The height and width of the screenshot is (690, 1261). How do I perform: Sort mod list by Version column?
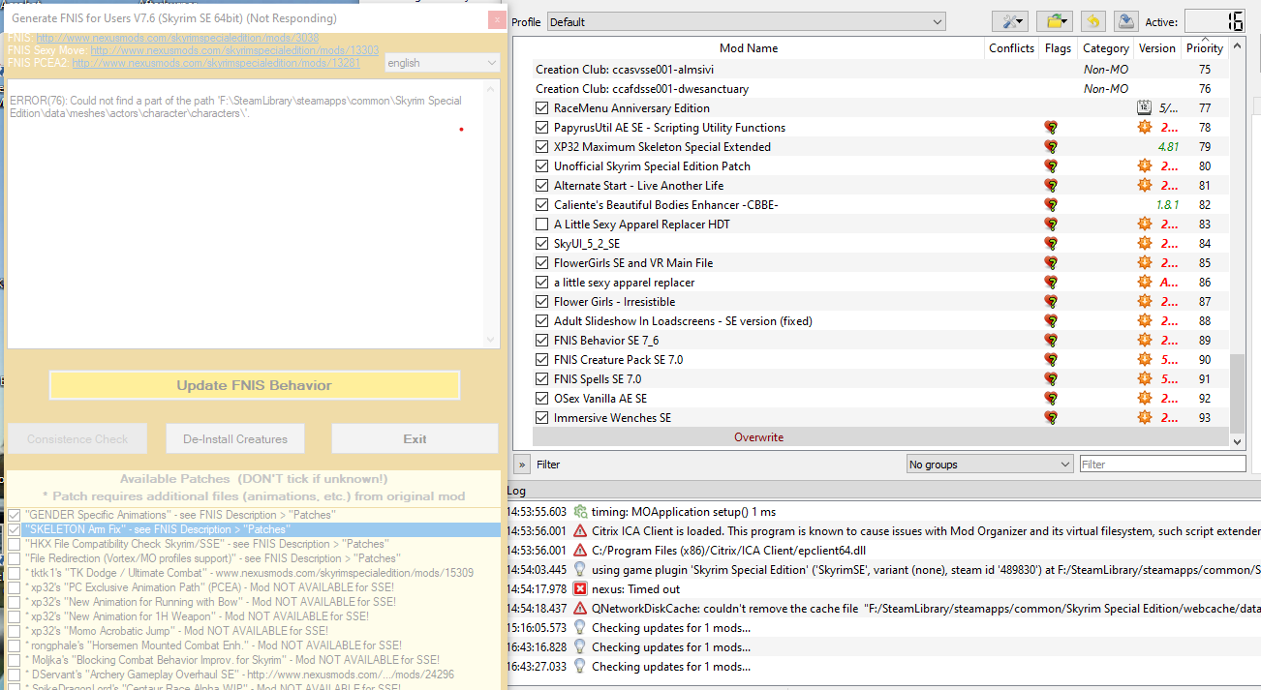tap(1156, 48)
